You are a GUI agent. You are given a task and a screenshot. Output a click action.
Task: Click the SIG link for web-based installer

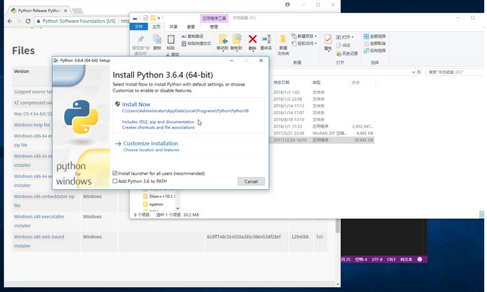point(320,237)
